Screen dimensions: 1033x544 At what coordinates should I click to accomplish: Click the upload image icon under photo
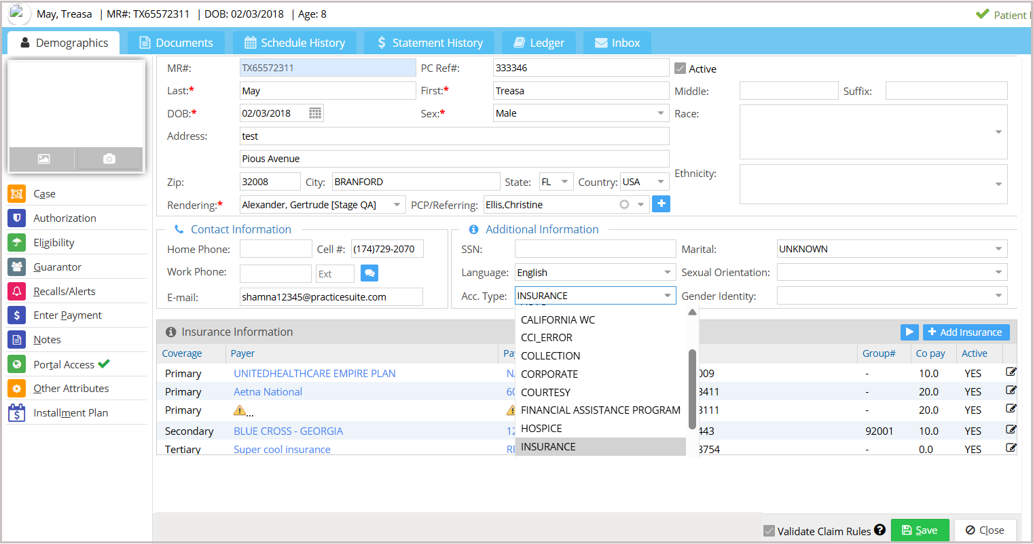pos(43,159)
